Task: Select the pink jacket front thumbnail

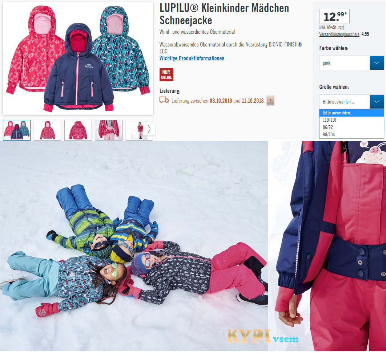Action: click(x=48, y=130)
